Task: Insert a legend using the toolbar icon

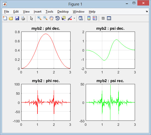Action: pyautogui.click(x=95, y=18)
